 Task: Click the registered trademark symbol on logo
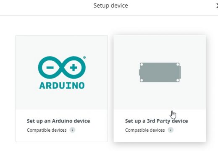[x=84, y=57]
